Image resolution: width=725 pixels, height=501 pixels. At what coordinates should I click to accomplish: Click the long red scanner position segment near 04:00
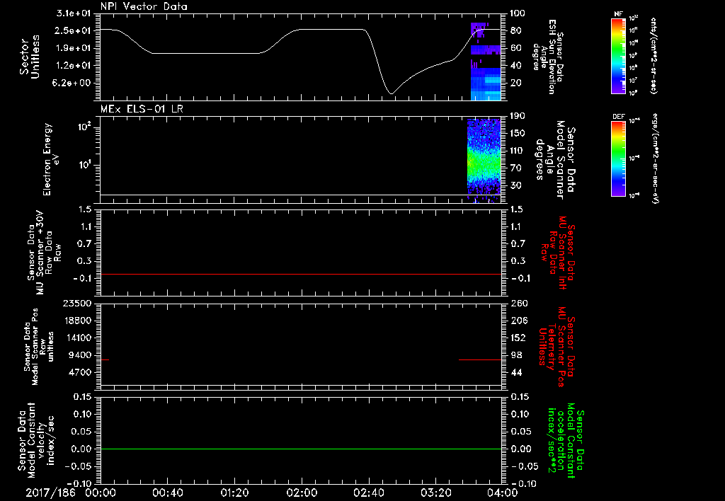(480, 359)
